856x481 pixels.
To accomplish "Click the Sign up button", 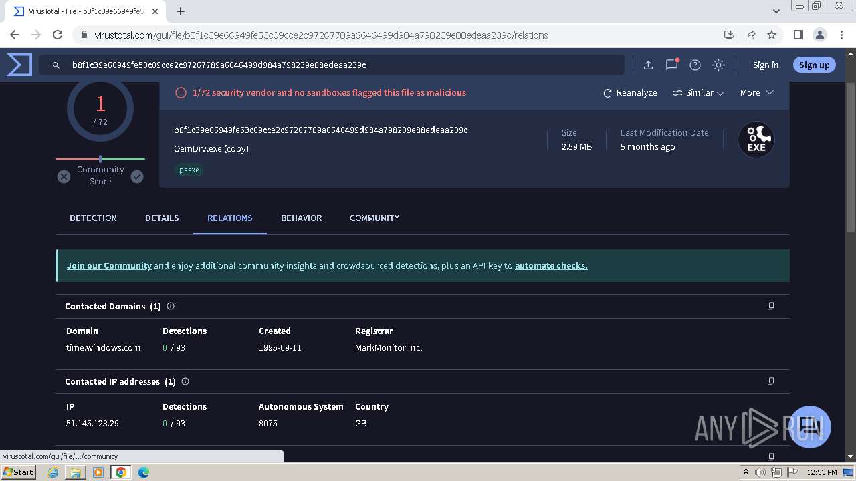I will click(814, 65).
